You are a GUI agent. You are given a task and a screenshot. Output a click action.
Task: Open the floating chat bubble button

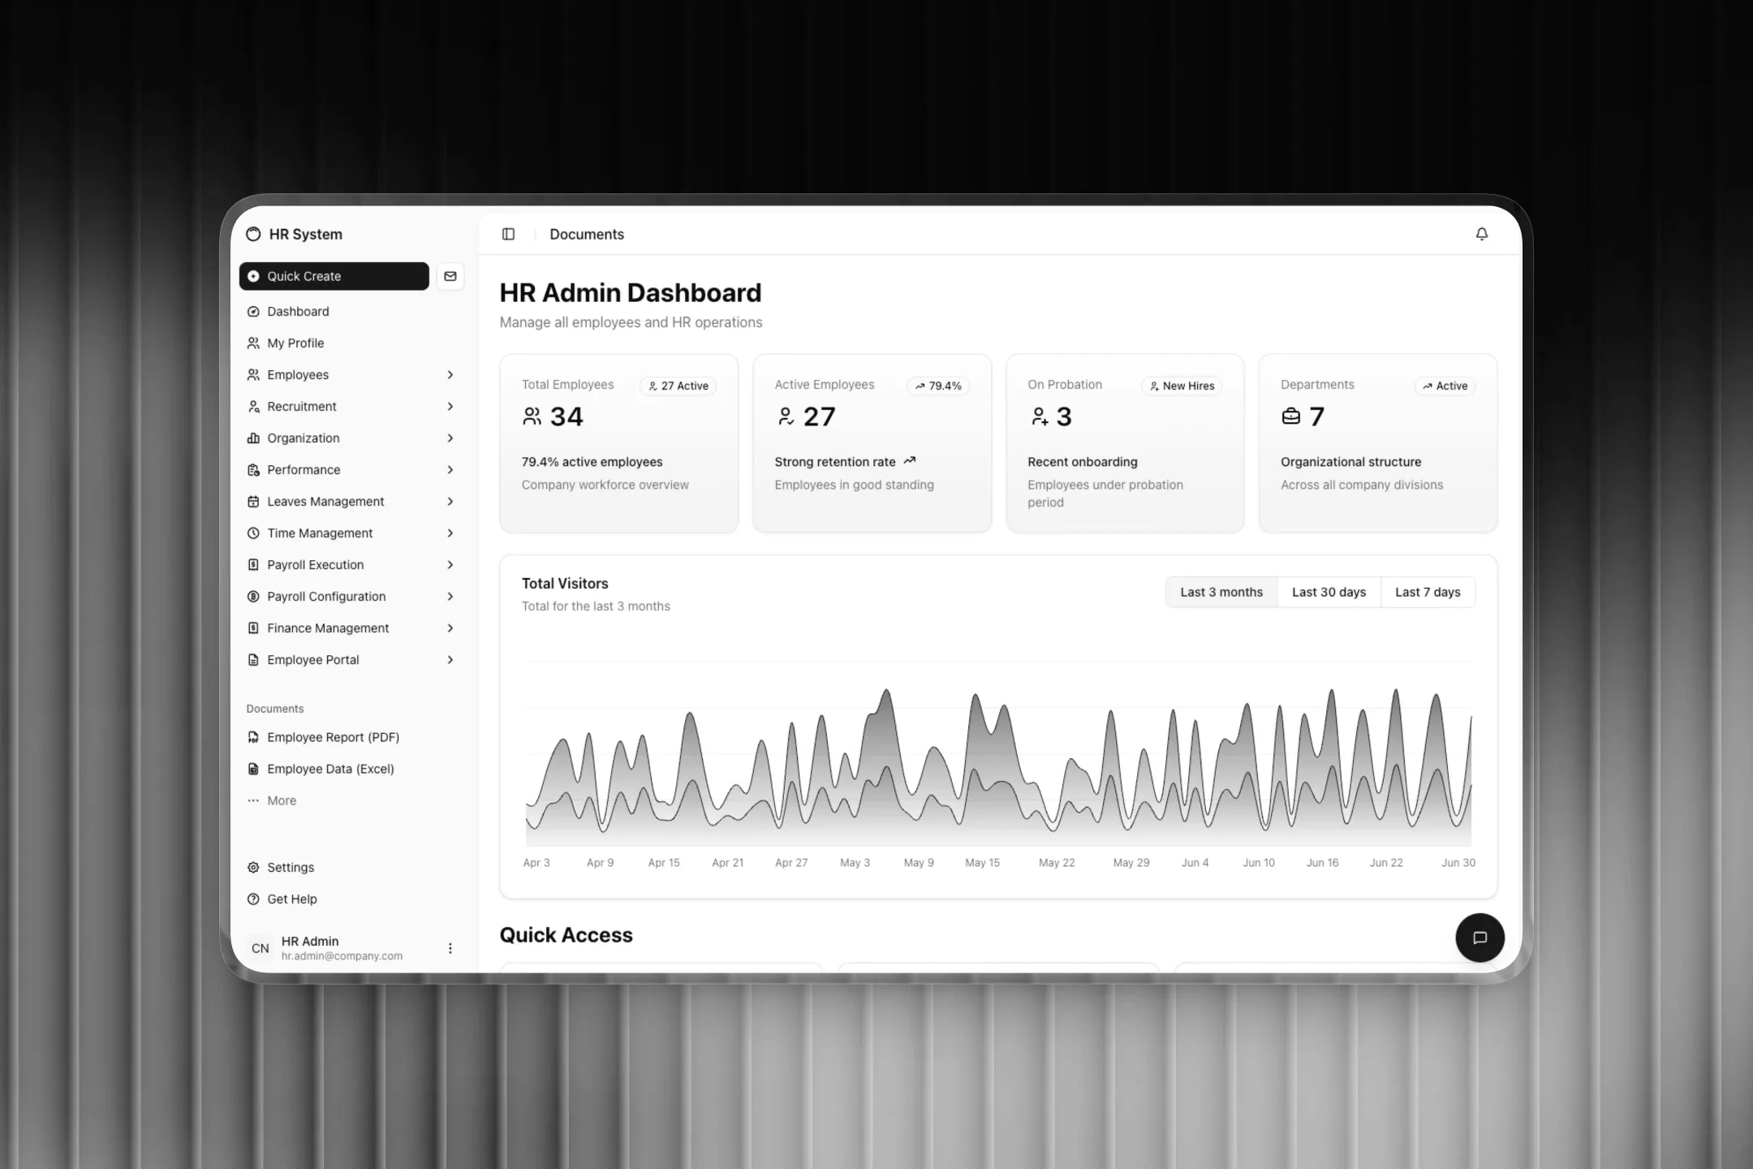click(x=1479, y=938)
